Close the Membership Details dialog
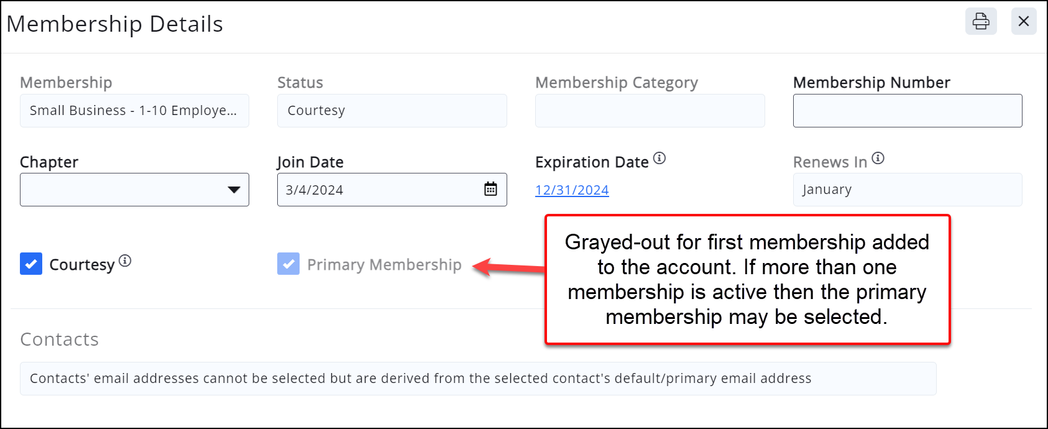Image resolution: width=1048 pixels, height=429 pixels. [x=1024, y=21]
